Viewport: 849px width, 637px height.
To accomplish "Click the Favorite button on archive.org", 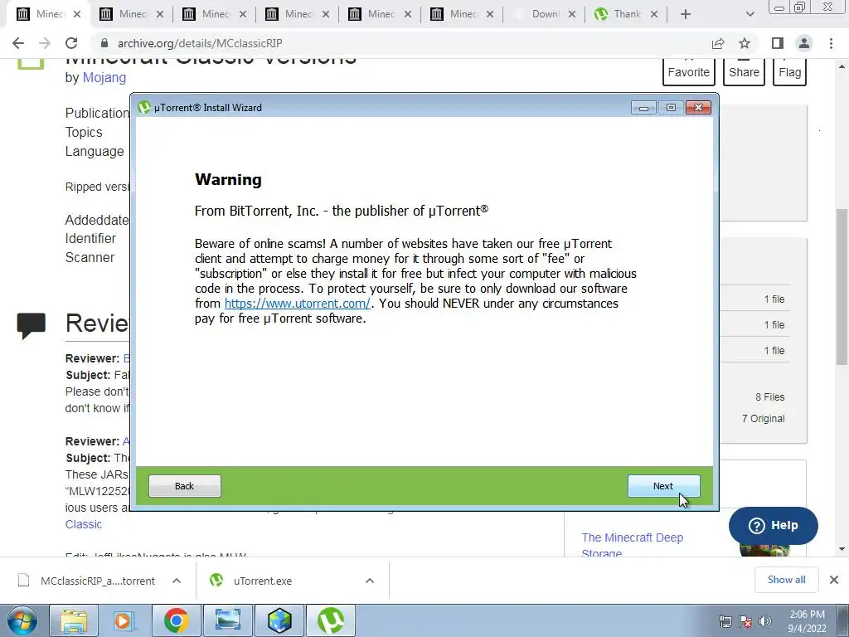I will click(689, 72).
